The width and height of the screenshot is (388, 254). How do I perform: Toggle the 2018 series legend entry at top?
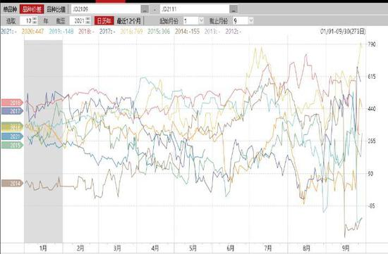pyautogui.click(x=86, y=32)
